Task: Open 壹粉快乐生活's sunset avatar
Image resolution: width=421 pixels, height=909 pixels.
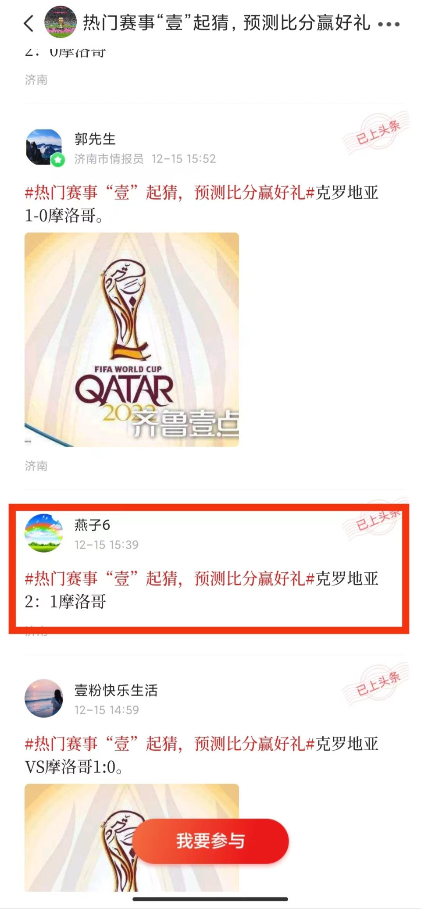Action: [43, 698]
